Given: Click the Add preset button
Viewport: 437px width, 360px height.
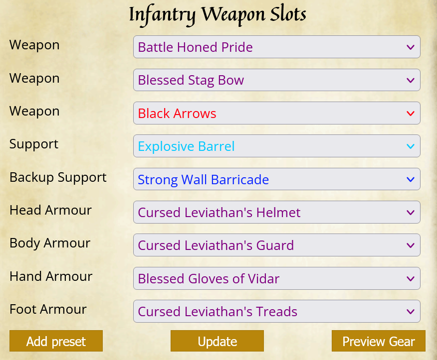Looking at the screenshot, I should pos(56,341).
